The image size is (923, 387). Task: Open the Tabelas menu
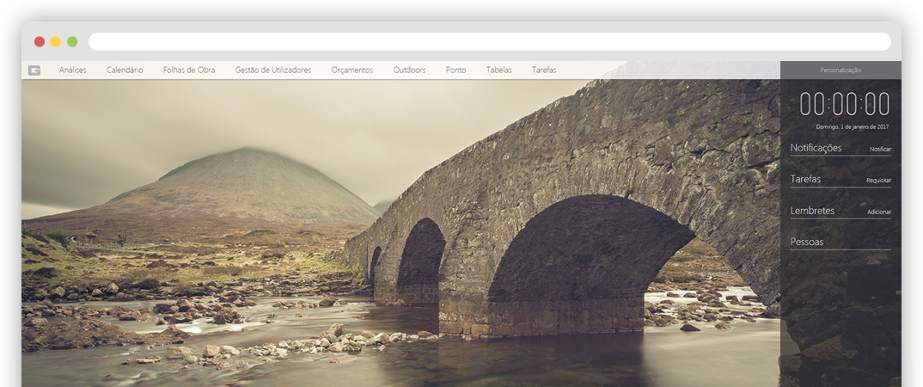point(499,71)
